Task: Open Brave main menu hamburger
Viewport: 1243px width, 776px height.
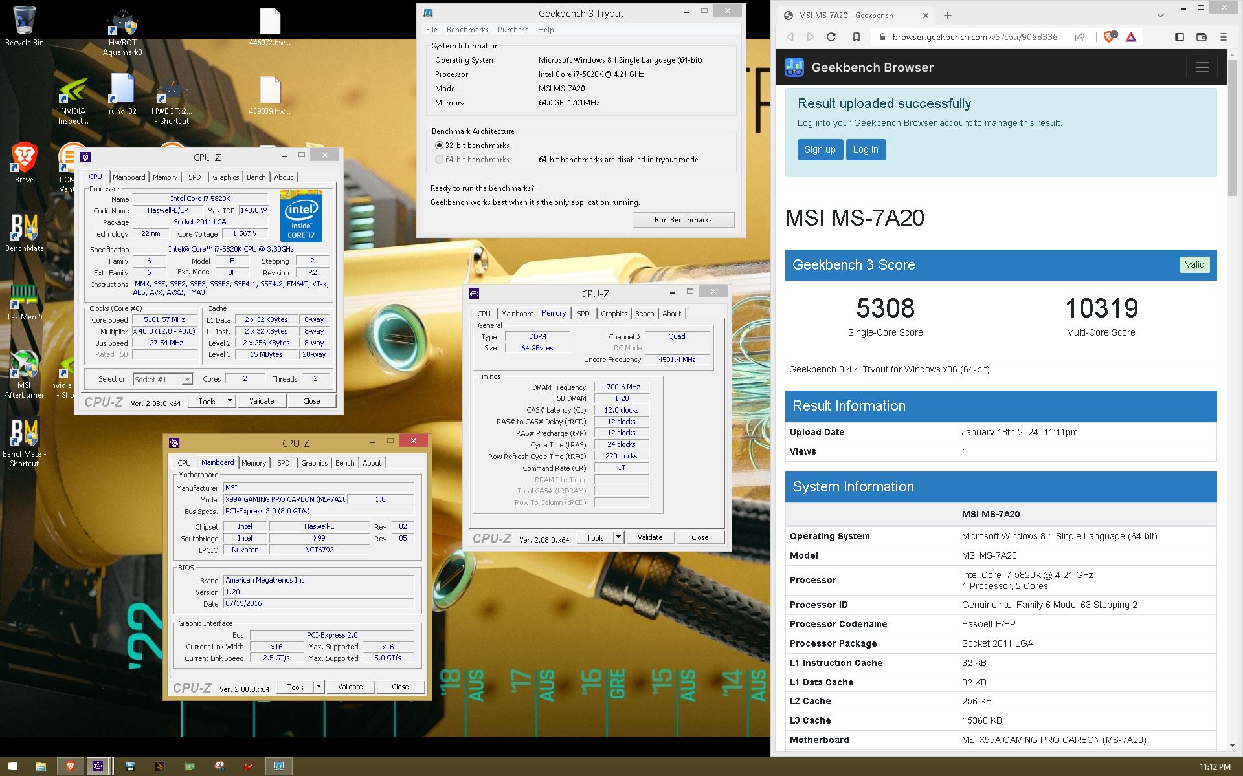Action: [x=1224, y=37]
